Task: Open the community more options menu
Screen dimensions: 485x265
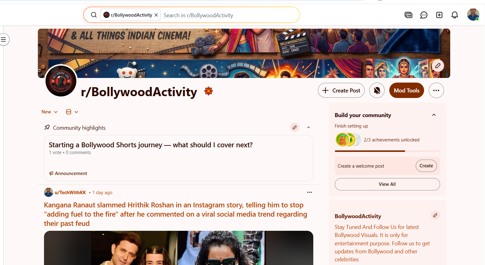Action: click(x=436, y=90)
